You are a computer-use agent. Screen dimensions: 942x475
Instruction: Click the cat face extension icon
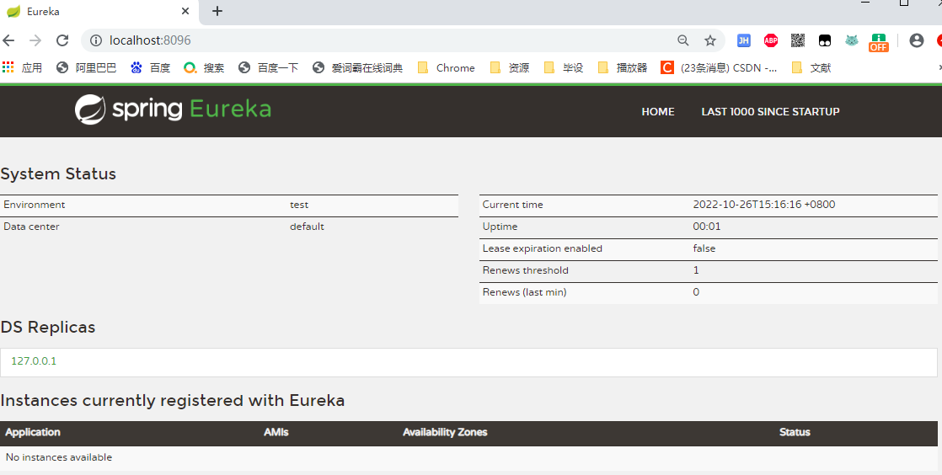coord(852,40)
